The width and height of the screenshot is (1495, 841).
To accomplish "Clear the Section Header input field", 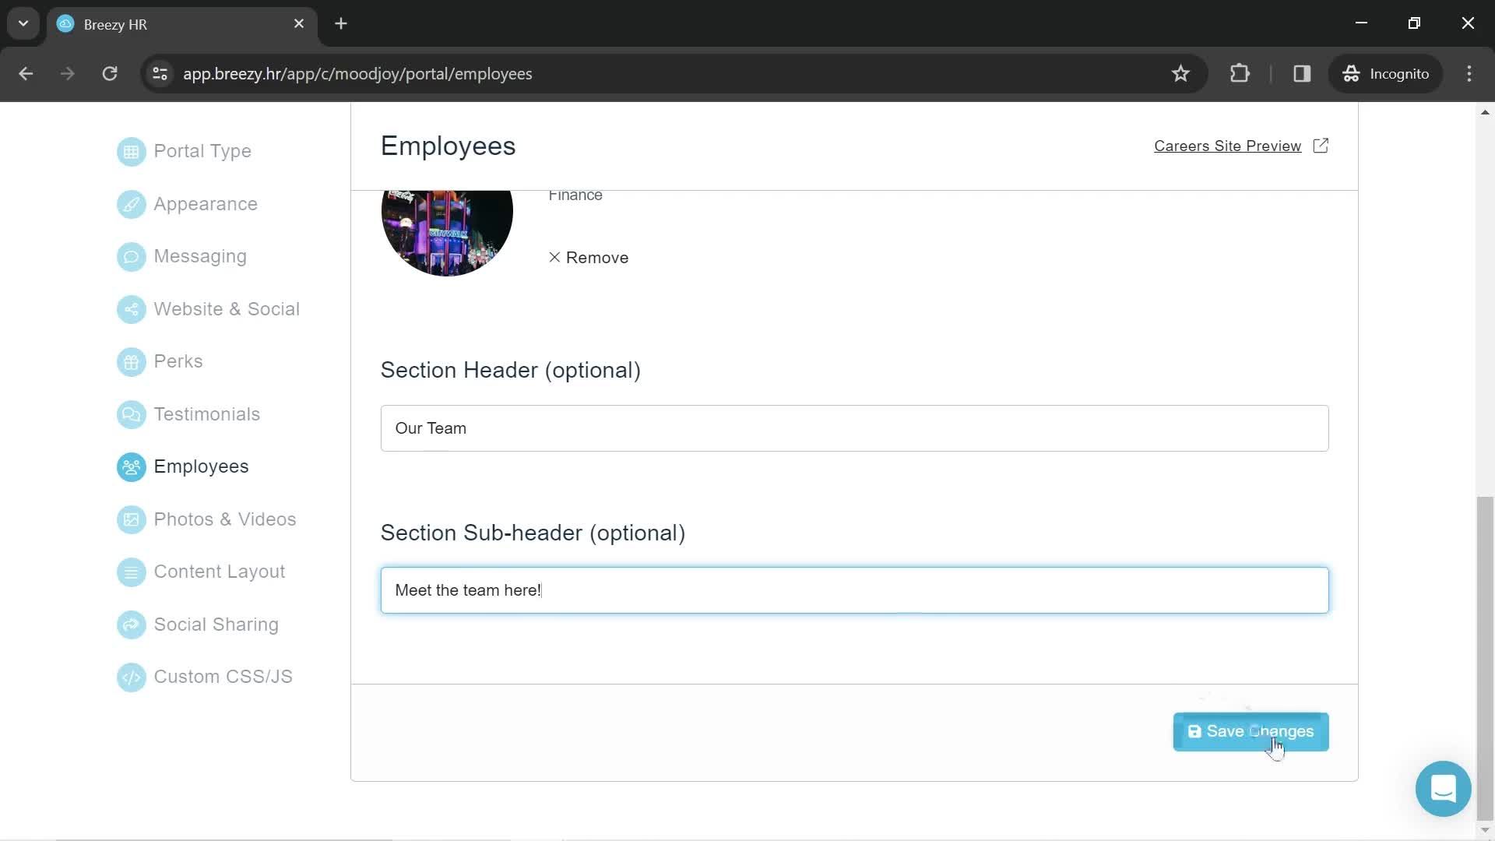I will click(x=854, y=428).
